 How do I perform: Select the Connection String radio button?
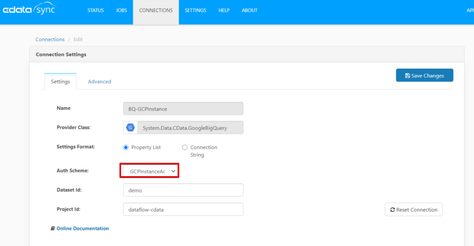coord(184,147)
